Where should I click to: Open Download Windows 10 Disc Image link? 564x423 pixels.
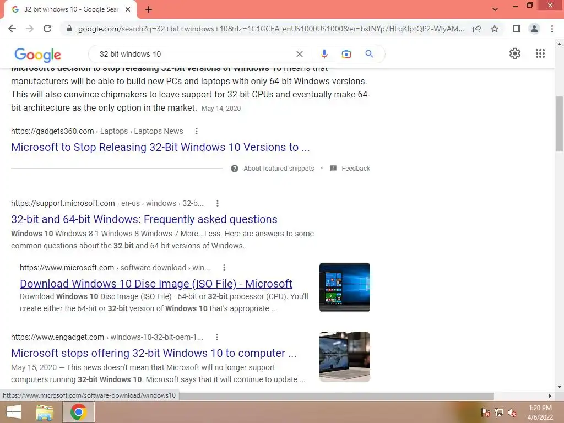[156, 284]
